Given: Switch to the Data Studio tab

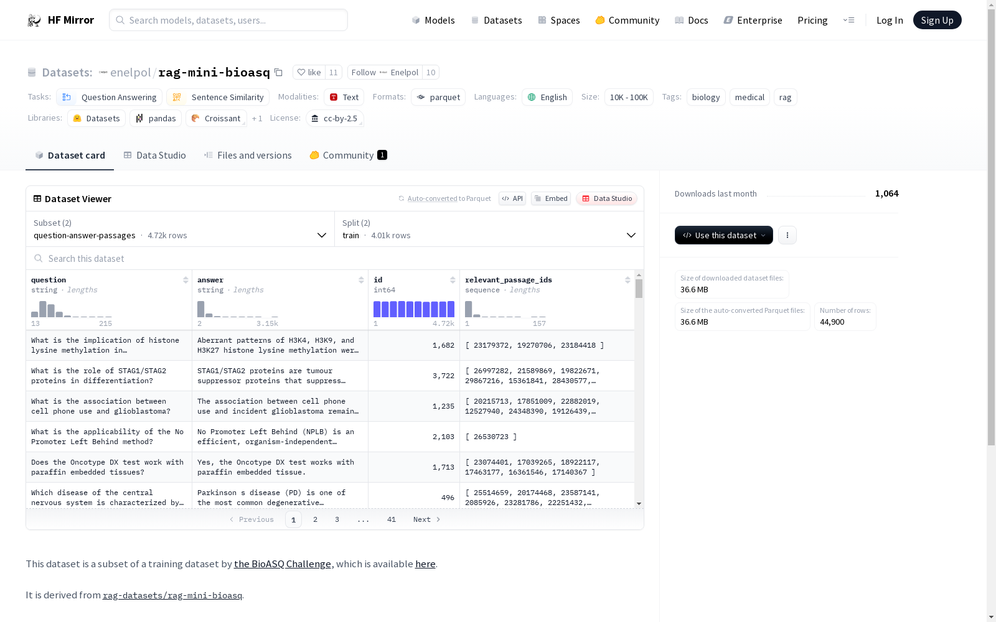Looking at the screenshot, I should (154, 155).
